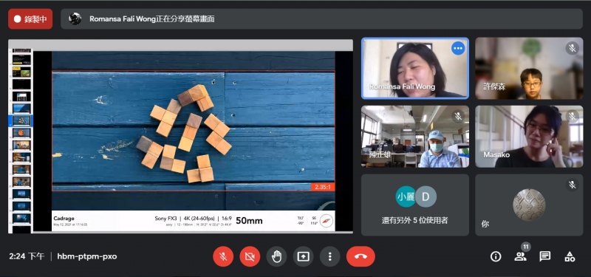Click the 16:9 ratio text in slide
The width and height of the screenshot is (591, 277).
[x=227, y=218]
